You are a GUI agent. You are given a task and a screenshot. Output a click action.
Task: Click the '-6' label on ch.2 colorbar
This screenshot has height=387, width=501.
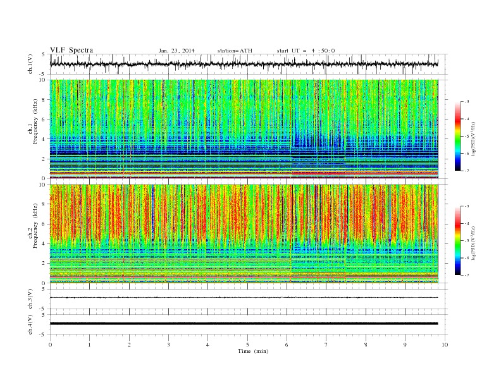(x=467, y=258)
